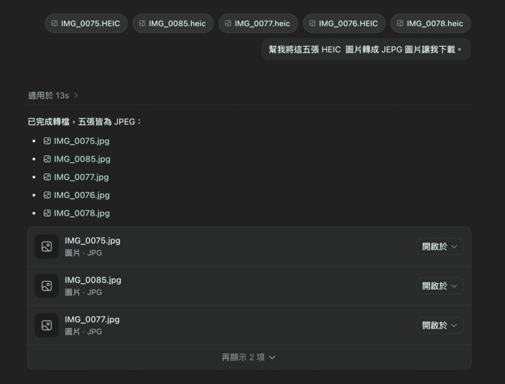The image size is (505, 384).
Task: Click the user message about HEIC to JEPG
Action: pos(366,50)
